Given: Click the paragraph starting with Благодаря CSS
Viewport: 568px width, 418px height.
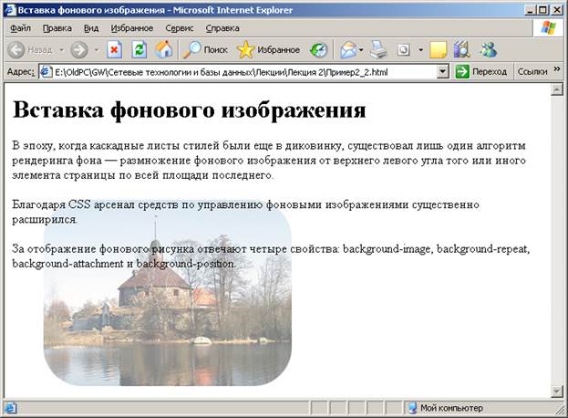Looking at the screenshot, I should [245, 212].
